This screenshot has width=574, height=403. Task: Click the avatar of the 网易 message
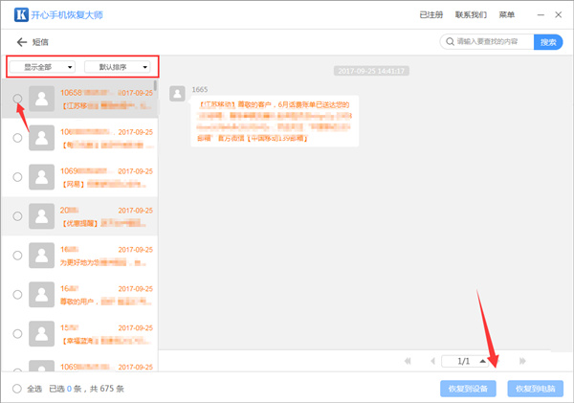[x=42, y=177]
